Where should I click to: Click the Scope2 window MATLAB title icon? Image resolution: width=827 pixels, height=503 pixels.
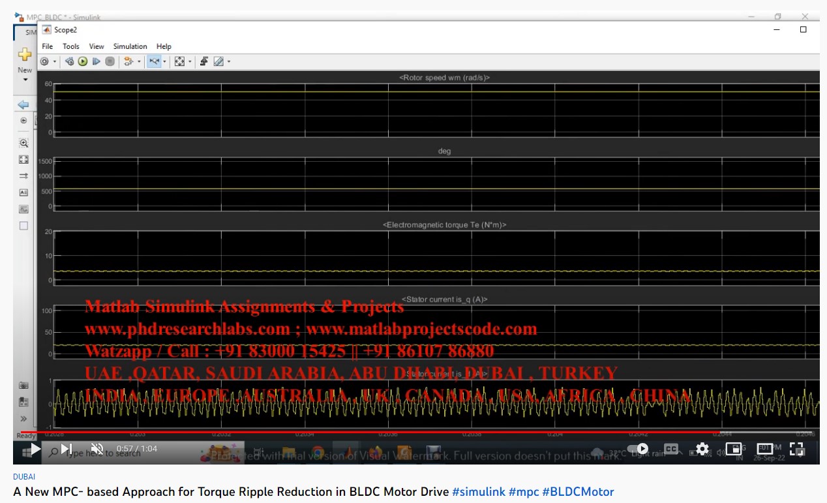coord(47,29)
